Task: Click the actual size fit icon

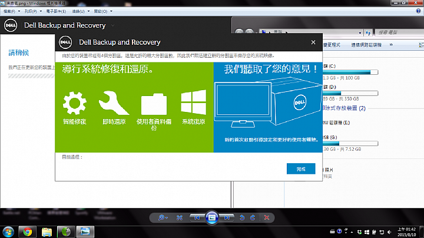Action: click(179, 217)
